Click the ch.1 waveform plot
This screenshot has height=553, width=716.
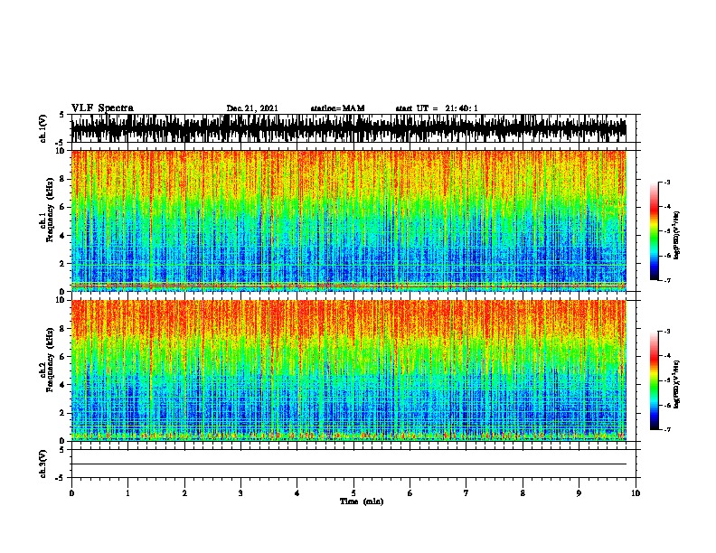[348, 128]
